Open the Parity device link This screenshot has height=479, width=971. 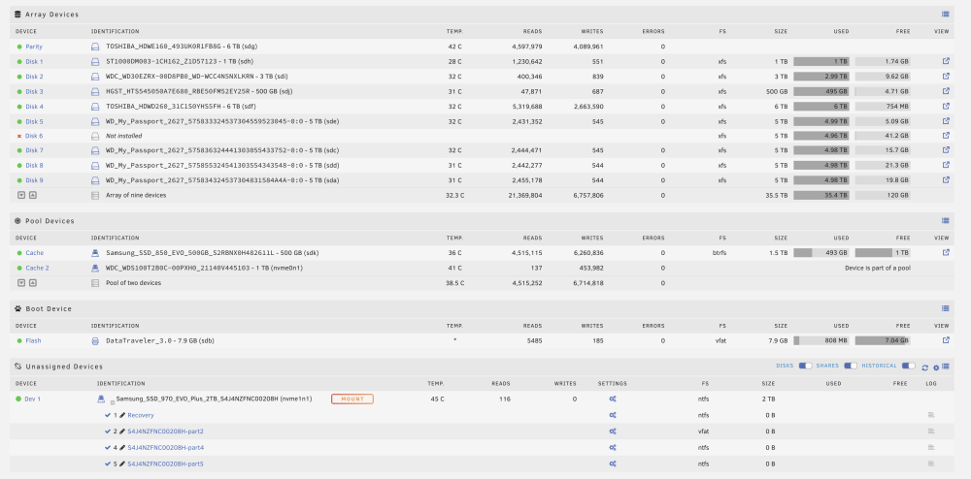point(34,47)
